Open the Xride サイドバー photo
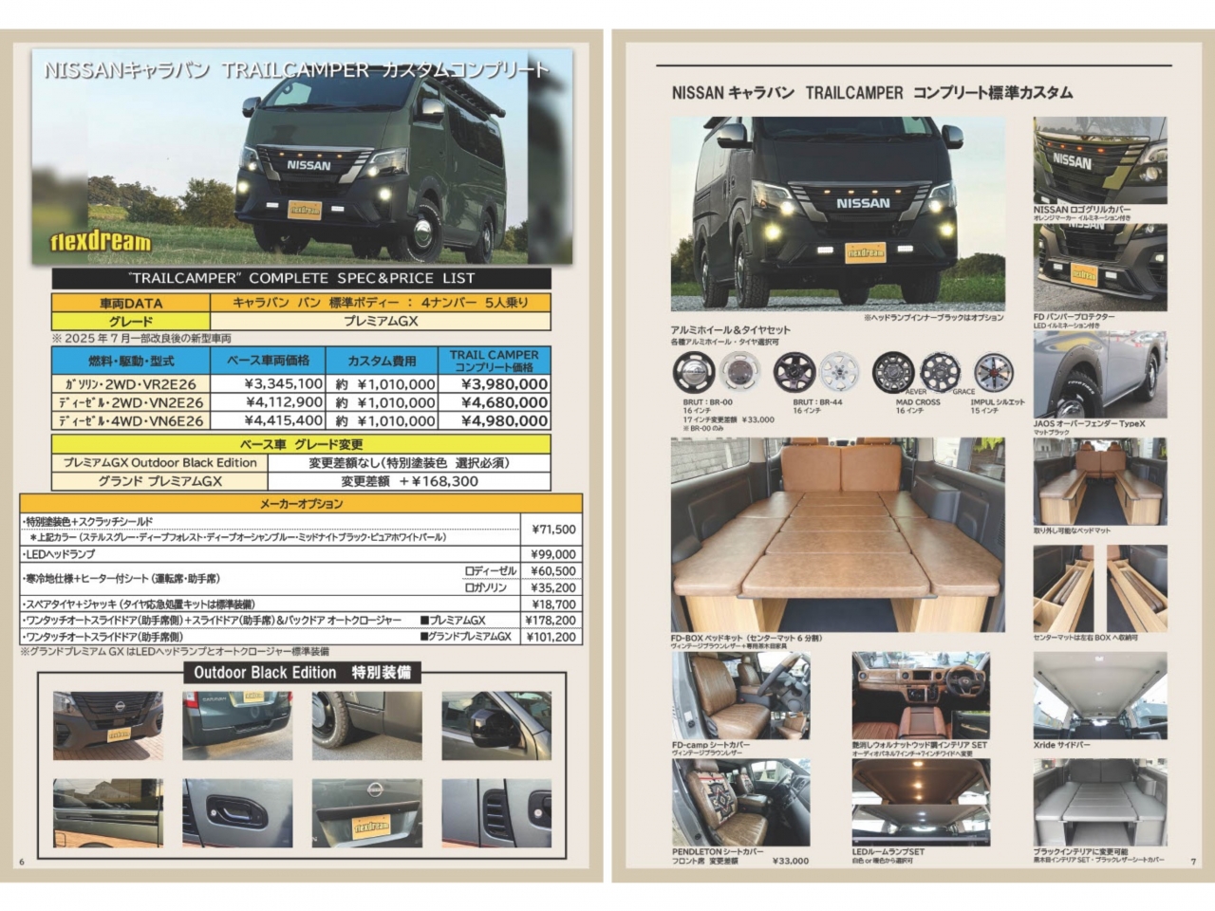Image resolution: width=1215 pixels, height=911 pixels. [x=1099, y=695]
